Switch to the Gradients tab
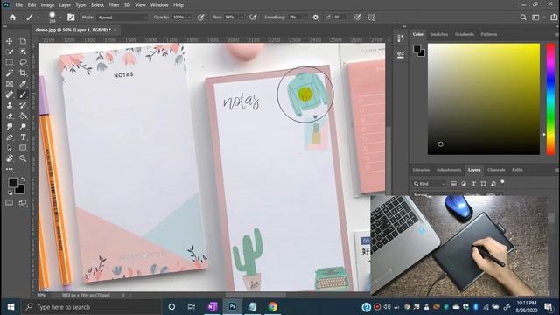 tap(465, 34)
